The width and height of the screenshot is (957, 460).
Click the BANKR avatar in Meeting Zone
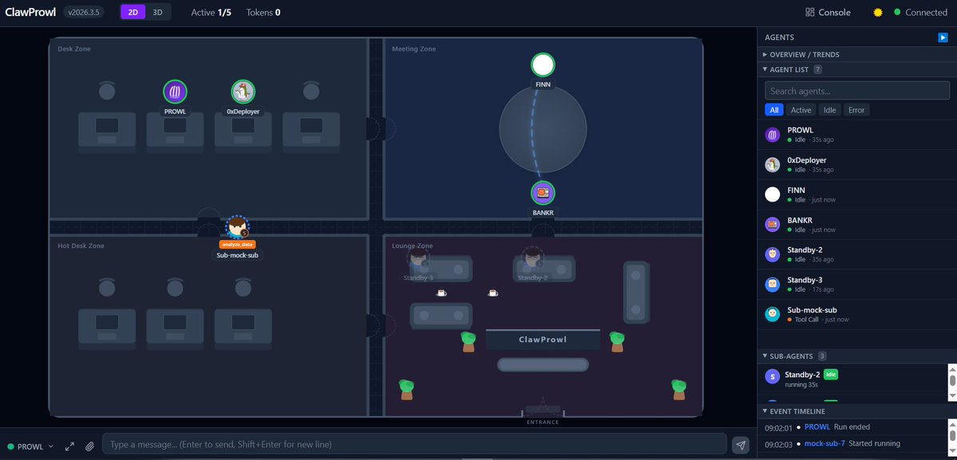pos(543,193)
